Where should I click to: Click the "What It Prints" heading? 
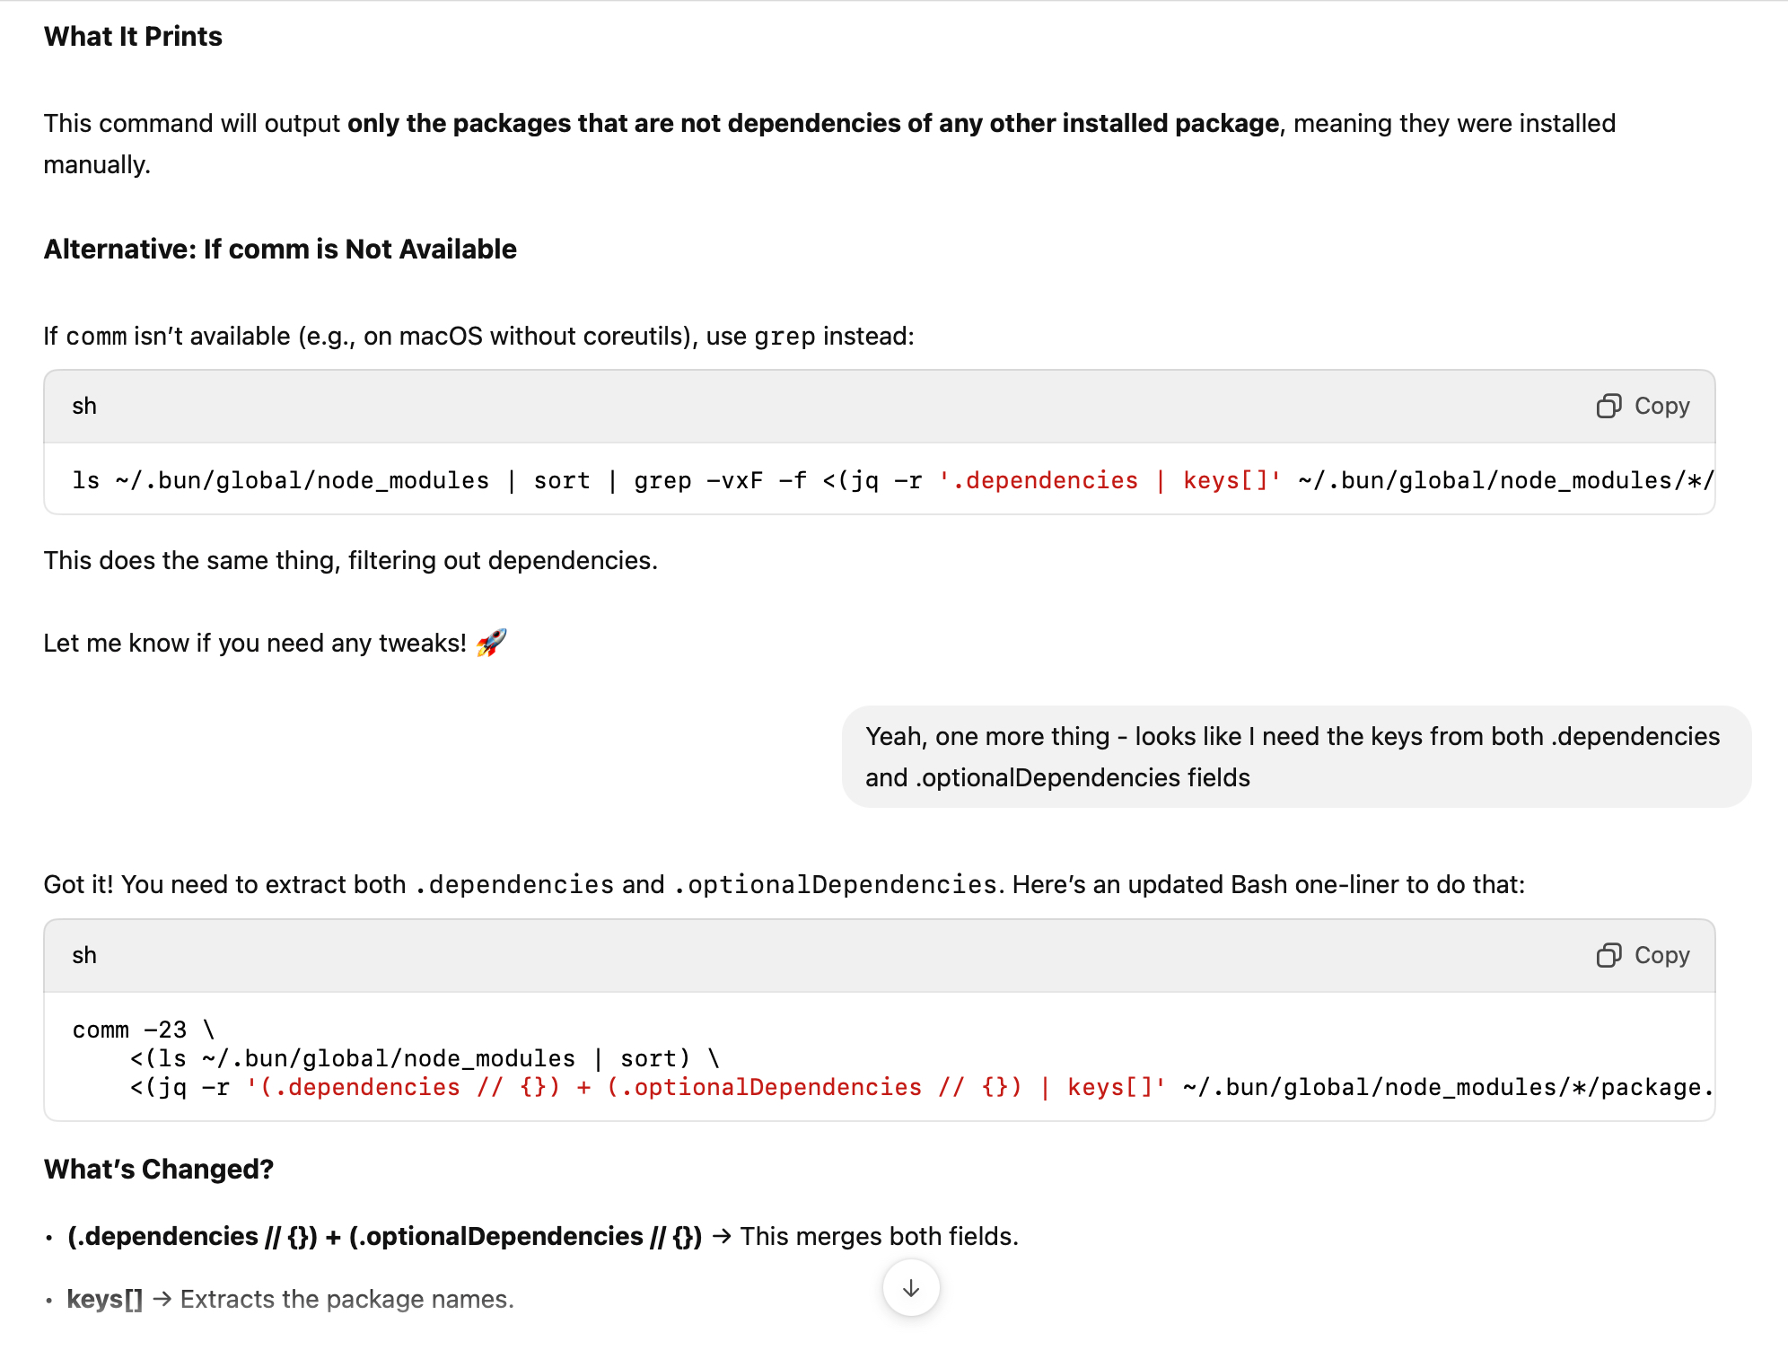pyautogui.click(x=133, y=37)
